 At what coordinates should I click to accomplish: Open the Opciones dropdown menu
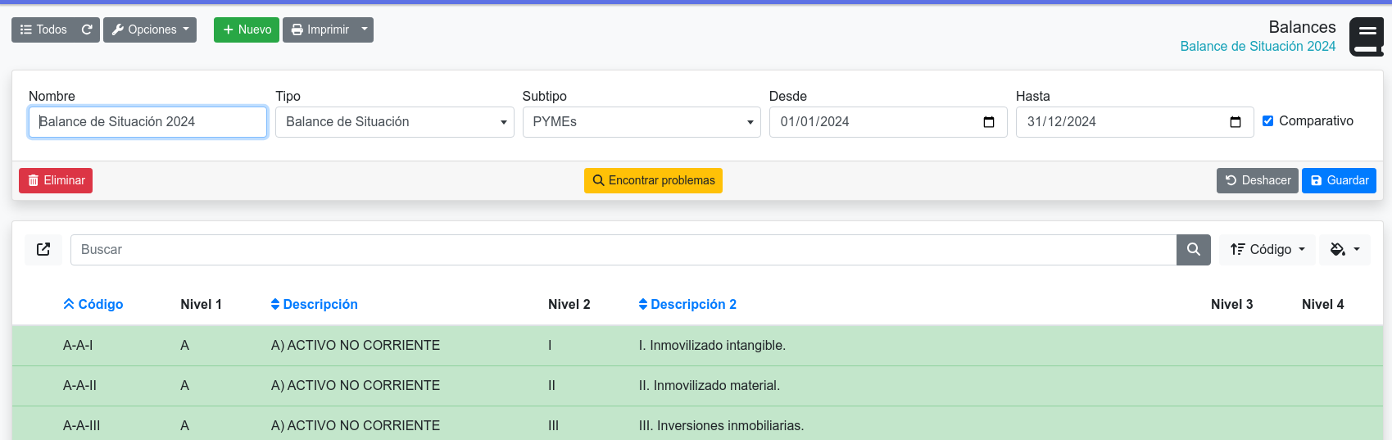tap(150, 29)
